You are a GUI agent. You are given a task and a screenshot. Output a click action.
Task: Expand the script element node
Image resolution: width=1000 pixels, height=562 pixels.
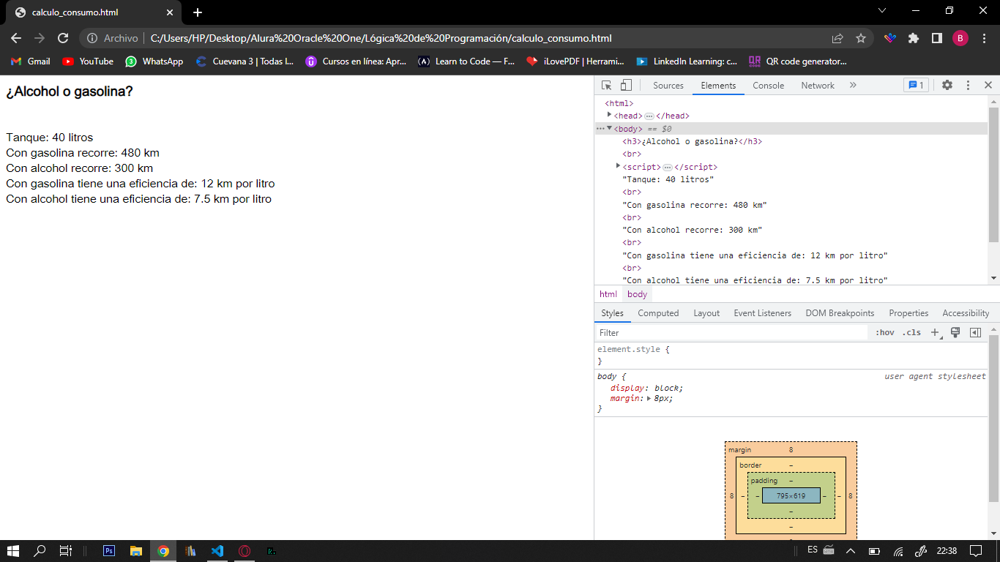pyautogui.click(x=618, y=166)
